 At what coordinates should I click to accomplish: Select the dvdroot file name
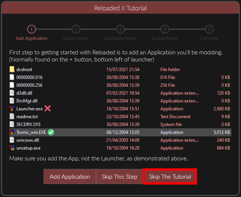[x=24, y=69]
